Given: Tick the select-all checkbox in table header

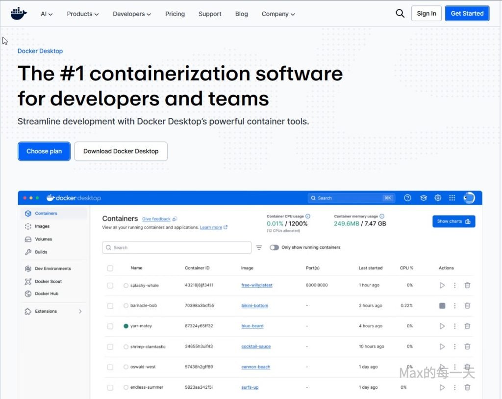Looking at the screenshot, I should [x=110, y=268].
